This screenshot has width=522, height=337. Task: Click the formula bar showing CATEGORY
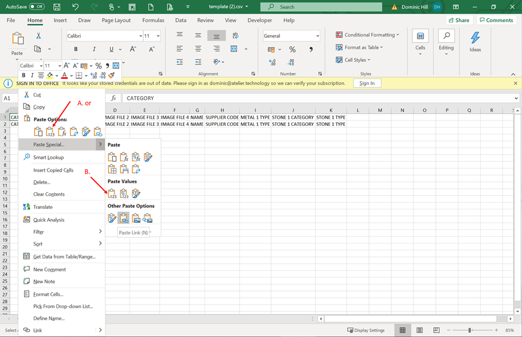pos(317,99)
